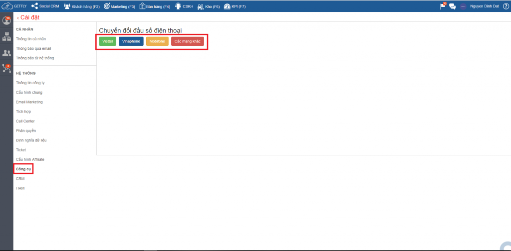Open Cấu hình Affiliate settings
Image resolution: width=511 pixels, height=251 pixels.
tap(30, 159)
